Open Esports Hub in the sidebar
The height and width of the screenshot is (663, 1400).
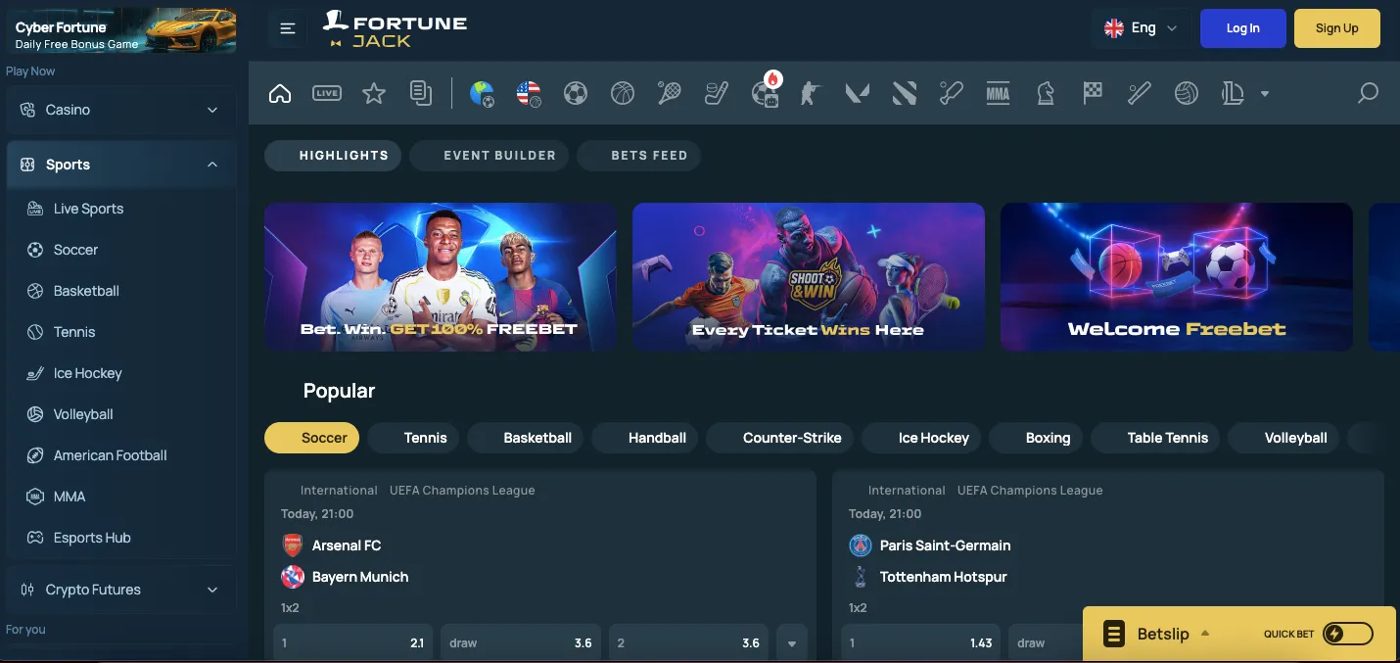click(x=120, y=538)
